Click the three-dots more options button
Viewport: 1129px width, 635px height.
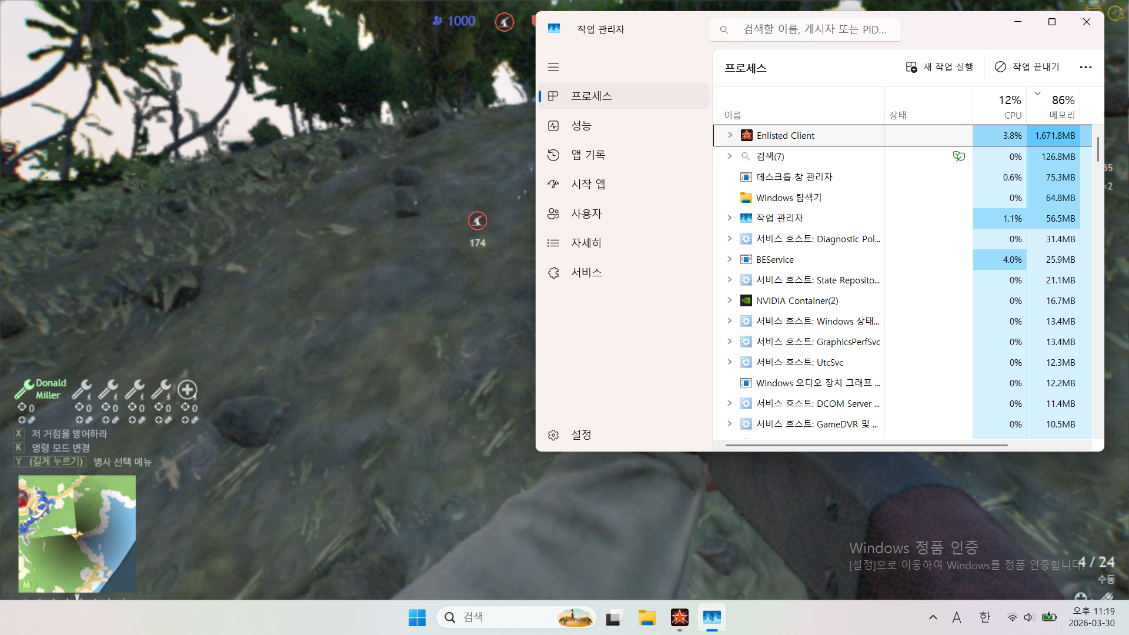[1085, 68]
